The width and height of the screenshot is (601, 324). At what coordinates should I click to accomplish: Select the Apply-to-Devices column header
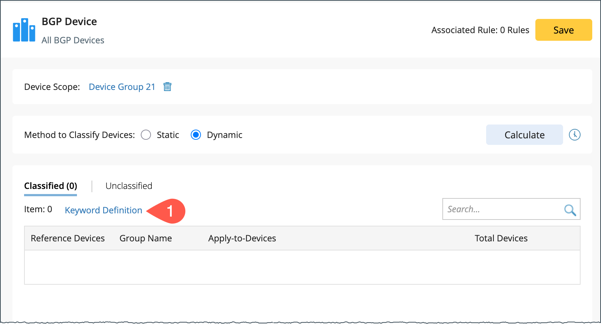click(242, 238)
